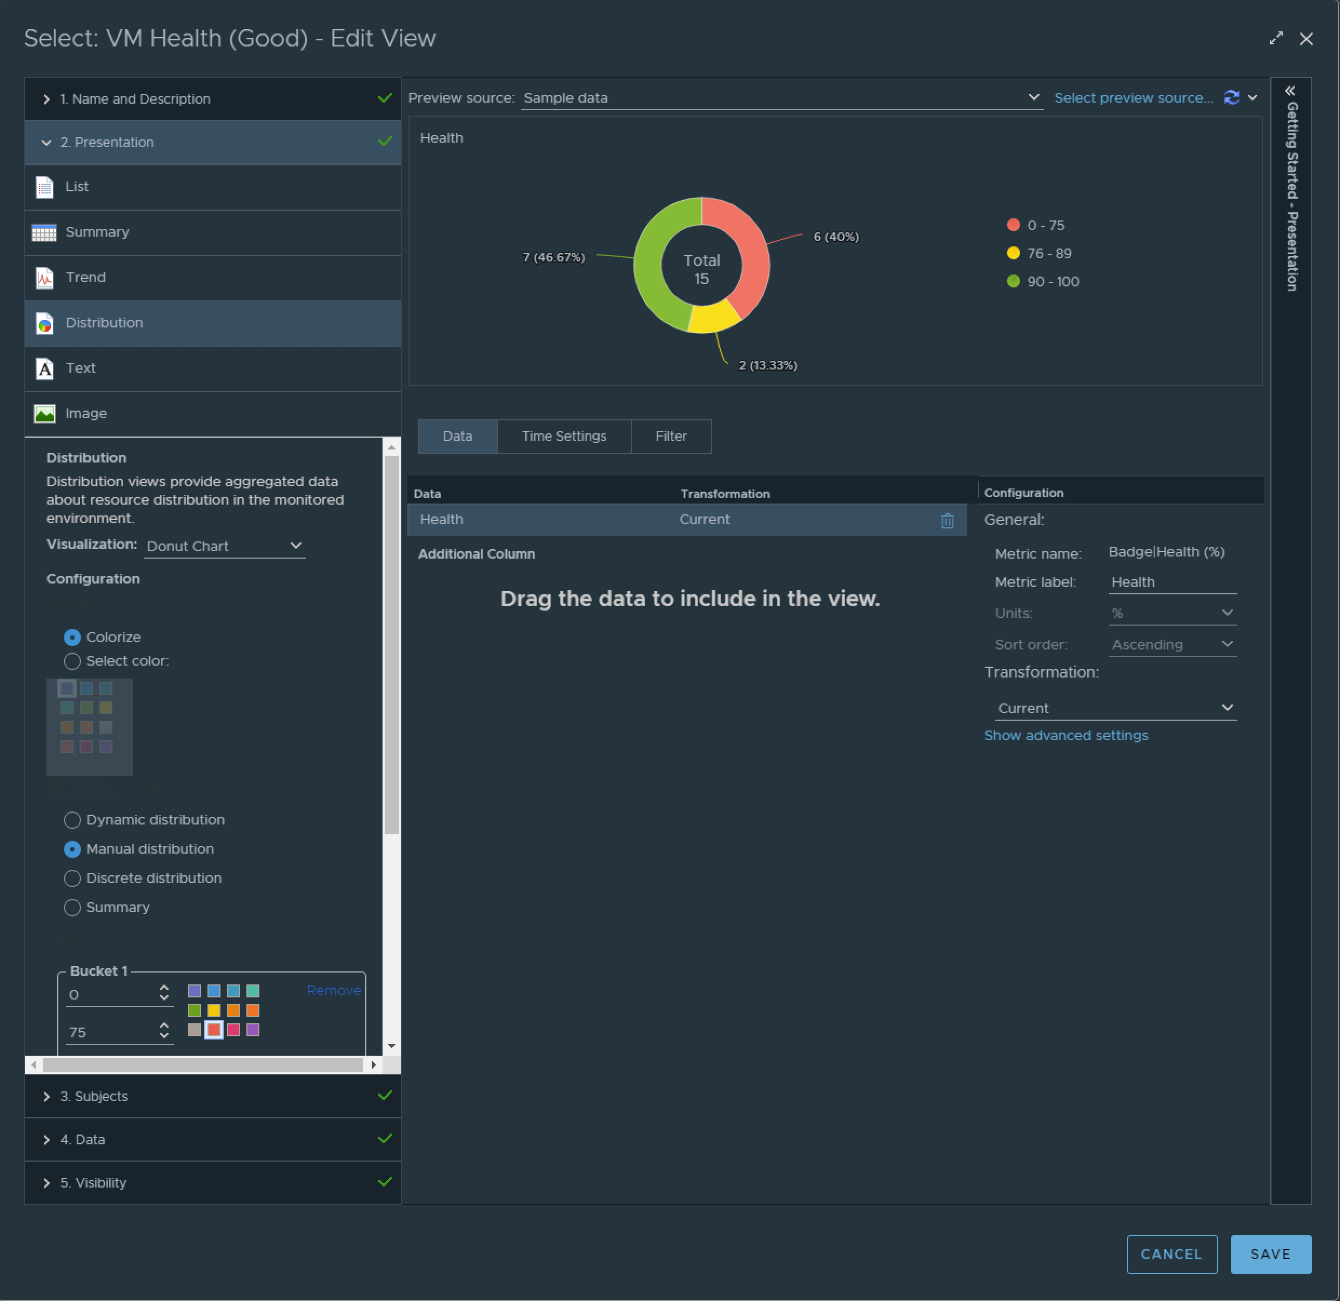This screenshot has height=1301, width=1340.
Task: Select Discrete distribution radio button
Action: point(72,878)
